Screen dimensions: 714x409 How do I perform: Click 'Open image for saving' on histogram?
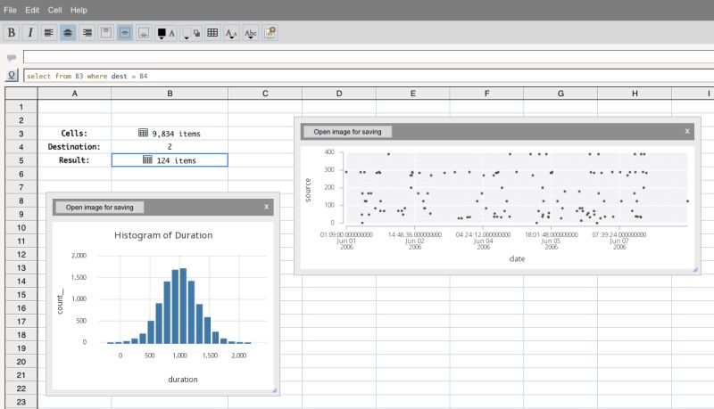(x=99, y=208)
